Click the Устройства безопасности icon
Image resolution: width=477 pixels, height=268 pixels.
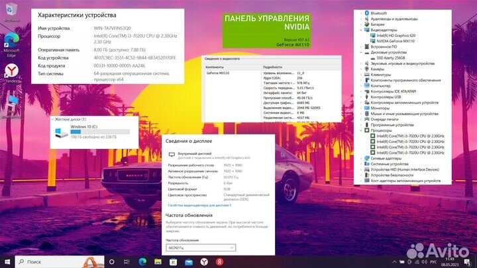point(367,175)
